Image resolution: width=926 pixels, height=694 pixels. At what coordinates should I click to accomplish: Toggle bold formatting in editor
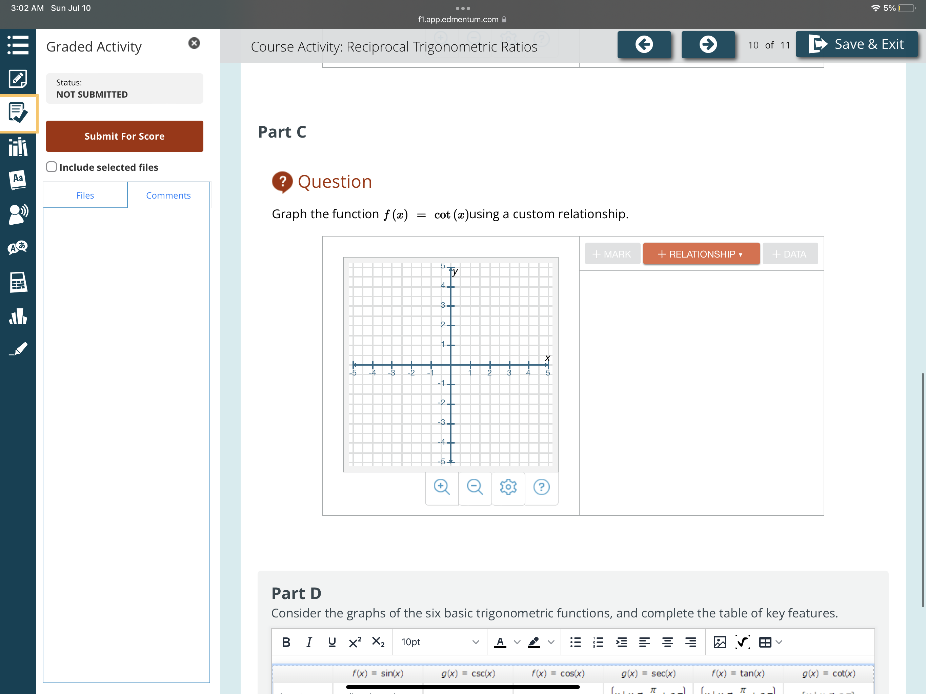tap(286, 642)
